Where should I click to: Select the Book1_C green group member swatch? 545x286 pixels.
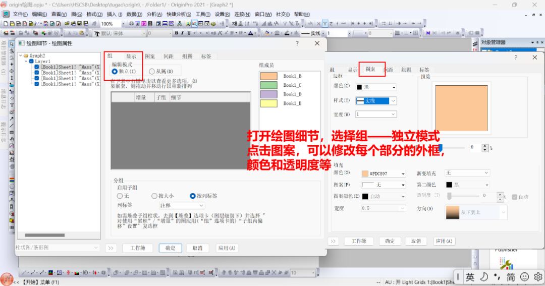point(268,85)
